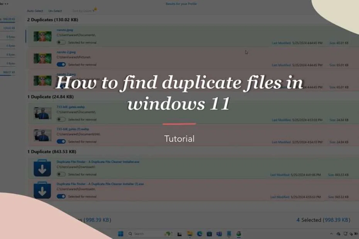Open Microsoft Edge from the taskbar
The height and width of the screenshot is (239, 359).
click(200, 234)
